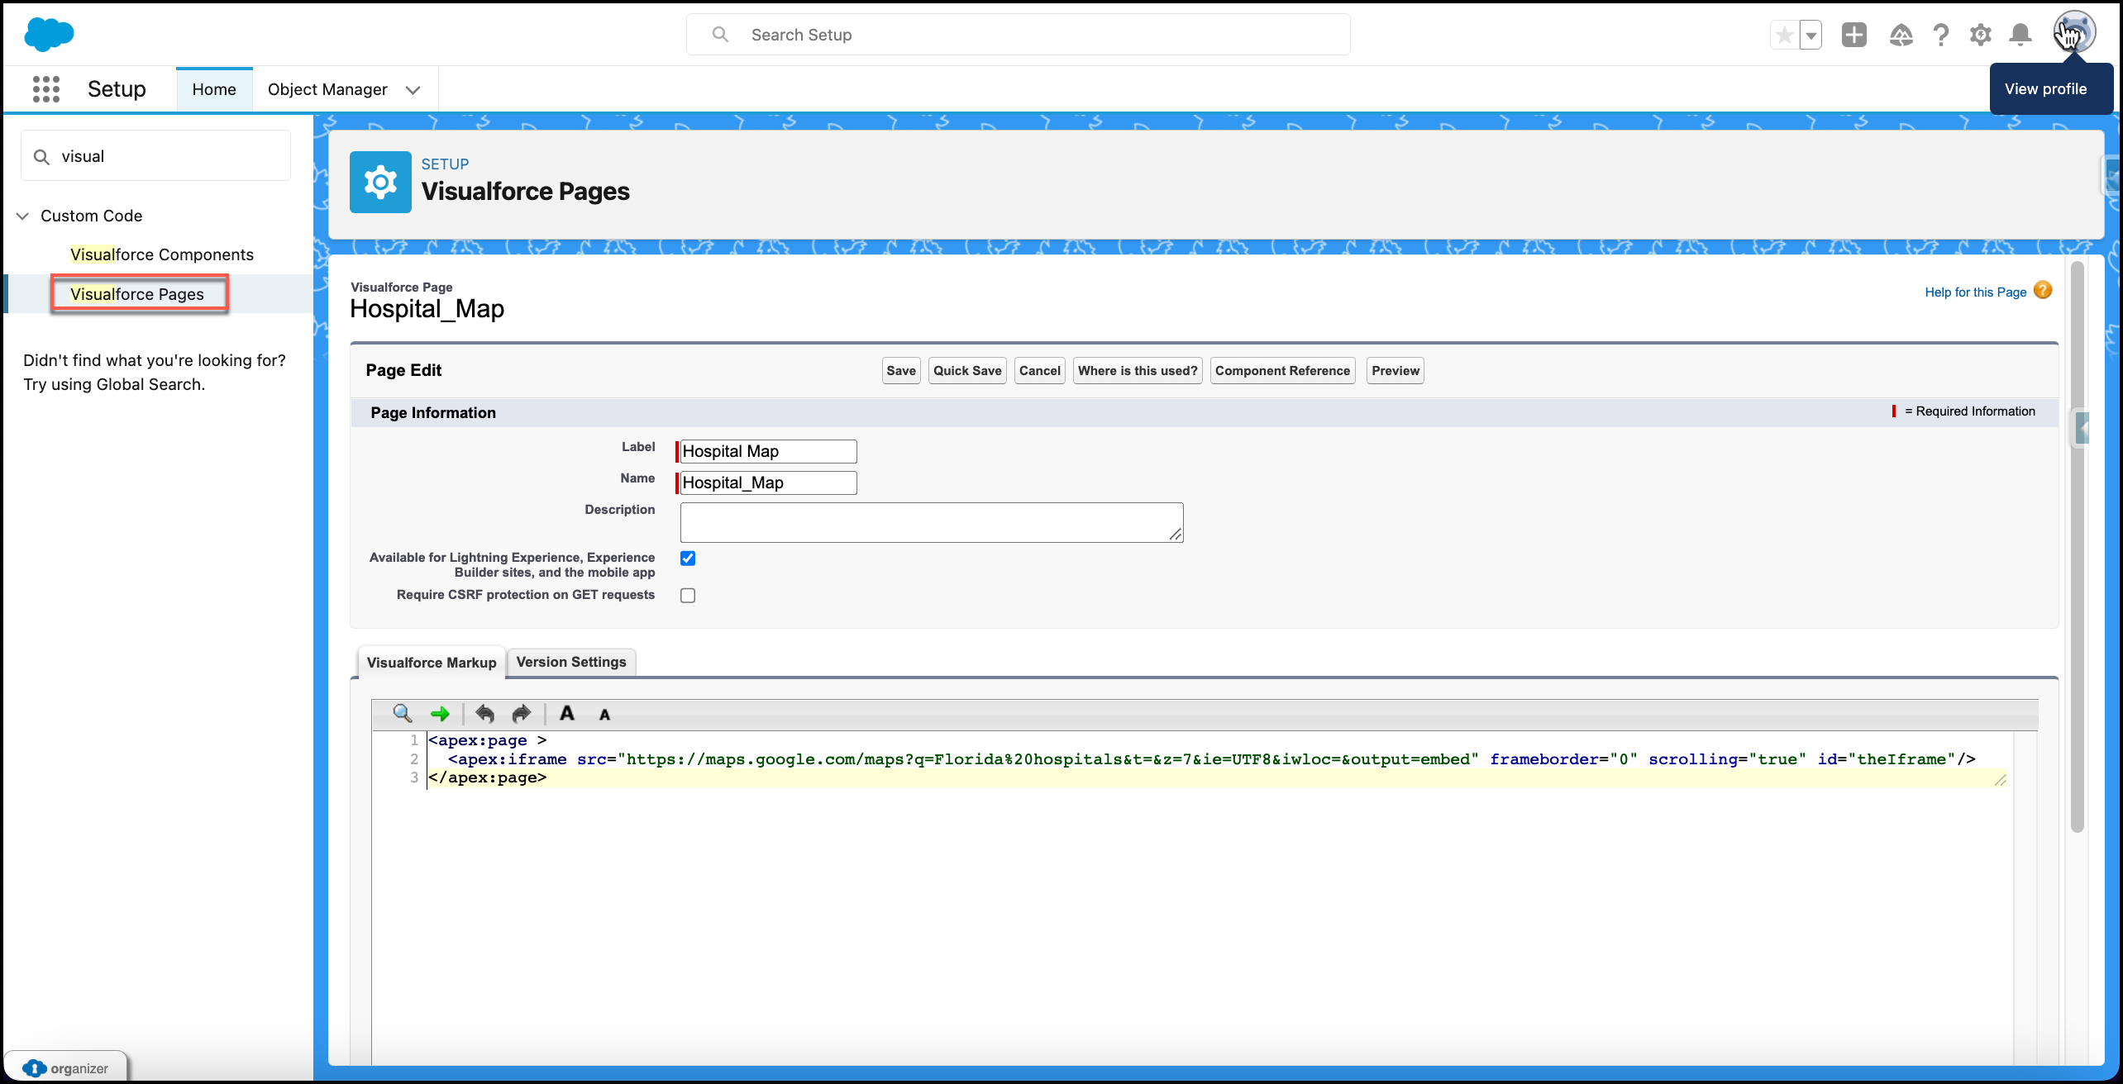Image resolution: width=2123 pixels, height=1084 pixels.
Task: Click the user profile avatar
Action: pyautogui.click(x=2074, y=33)
